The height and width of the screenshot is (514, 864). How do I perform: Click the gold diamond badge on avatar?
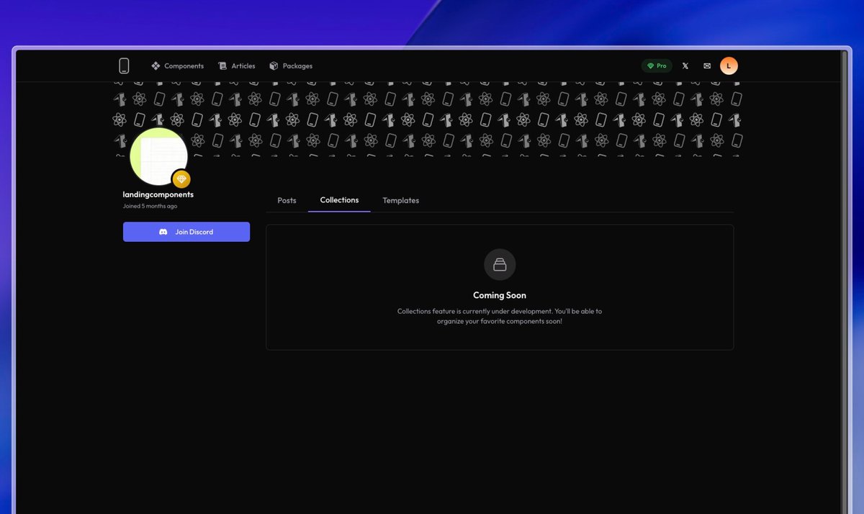click(181, 179)
